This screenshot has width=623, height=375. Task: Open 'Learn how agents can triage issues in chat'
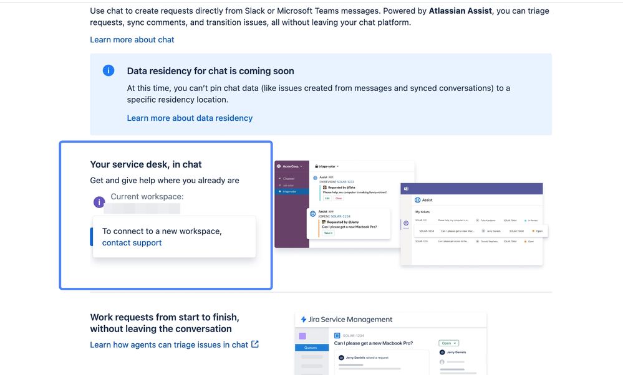(x=169, y=345)
